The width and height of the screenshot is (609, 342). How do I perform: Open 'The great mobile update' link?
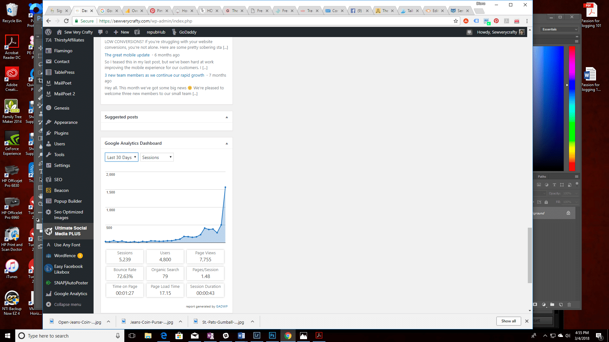pos(127,55)
